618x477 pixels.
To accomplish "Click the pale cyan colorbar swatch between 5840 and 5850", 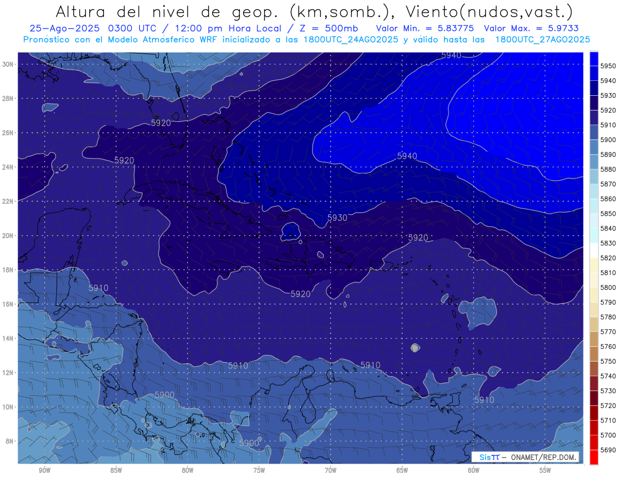I will tap(594, 221).
